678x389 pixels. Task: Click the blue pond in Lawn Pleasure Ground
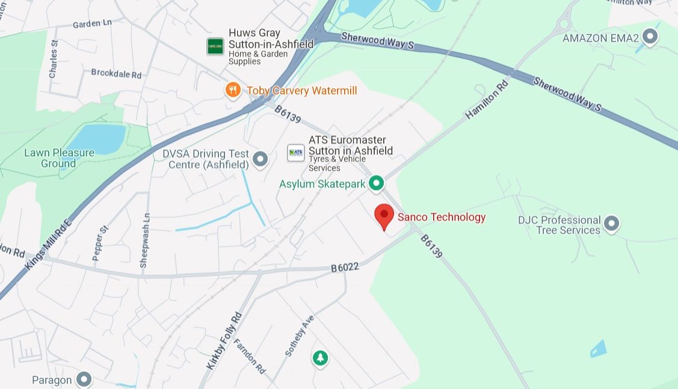coord(97,139)
